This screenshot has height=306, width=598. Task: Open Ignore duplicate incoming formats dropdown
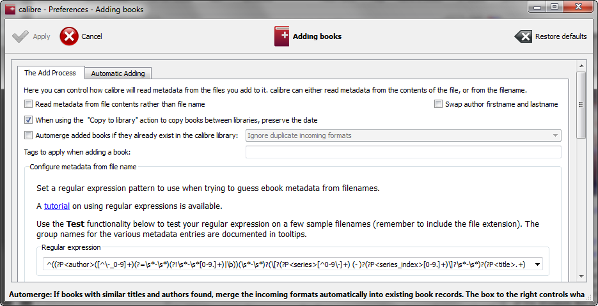click(x=404, y=135)
